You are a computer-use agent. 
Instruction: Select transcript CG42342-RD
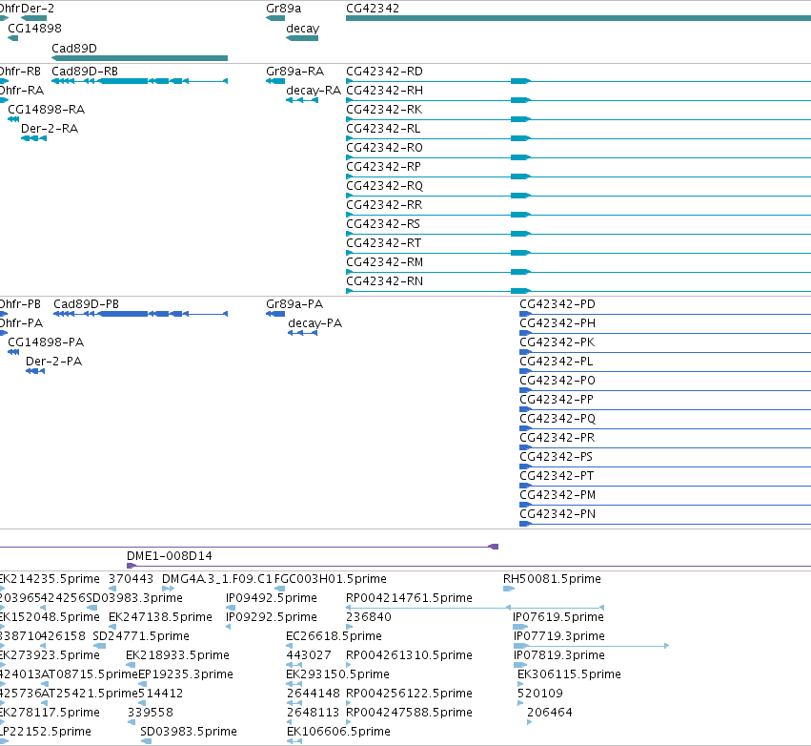pos(384,72)
